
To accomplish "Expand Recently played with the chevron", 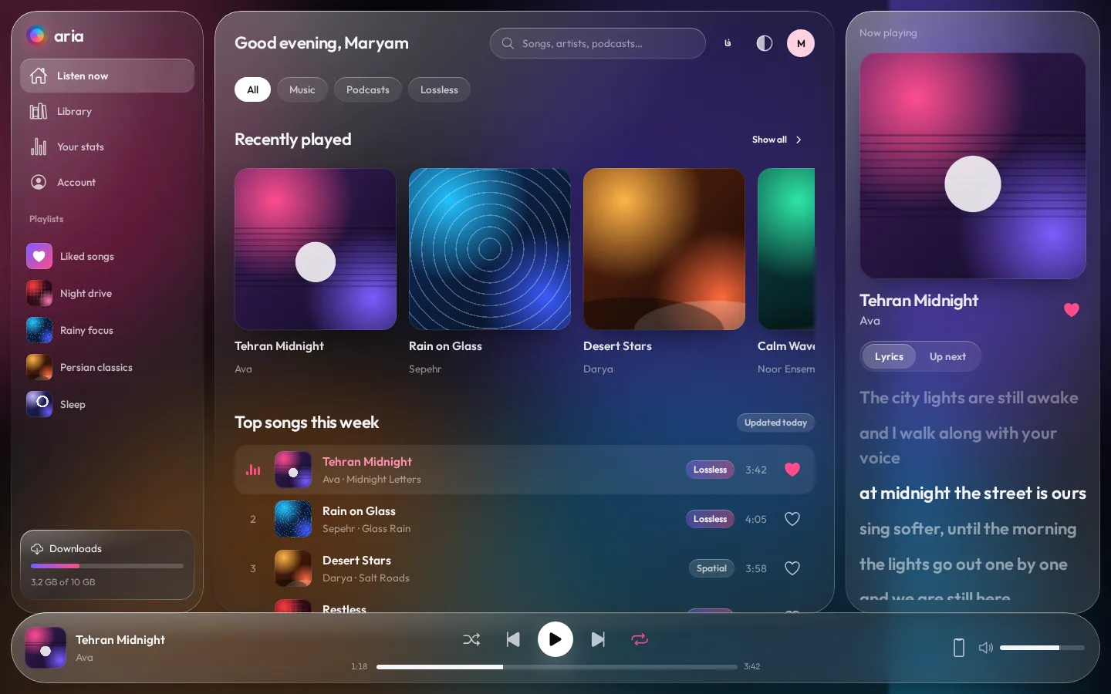I will [x=799, y=140].
